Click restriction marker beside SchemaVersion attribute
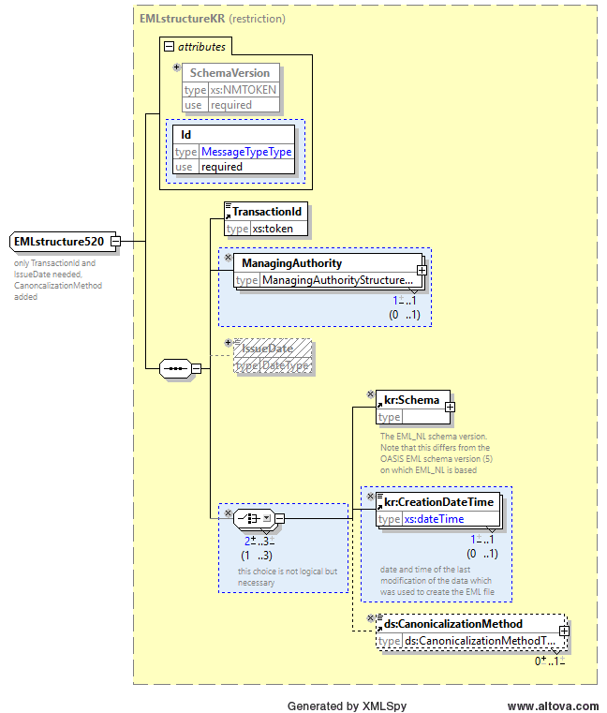This screenshot has height=713, width=607. [x=176, y=67]
